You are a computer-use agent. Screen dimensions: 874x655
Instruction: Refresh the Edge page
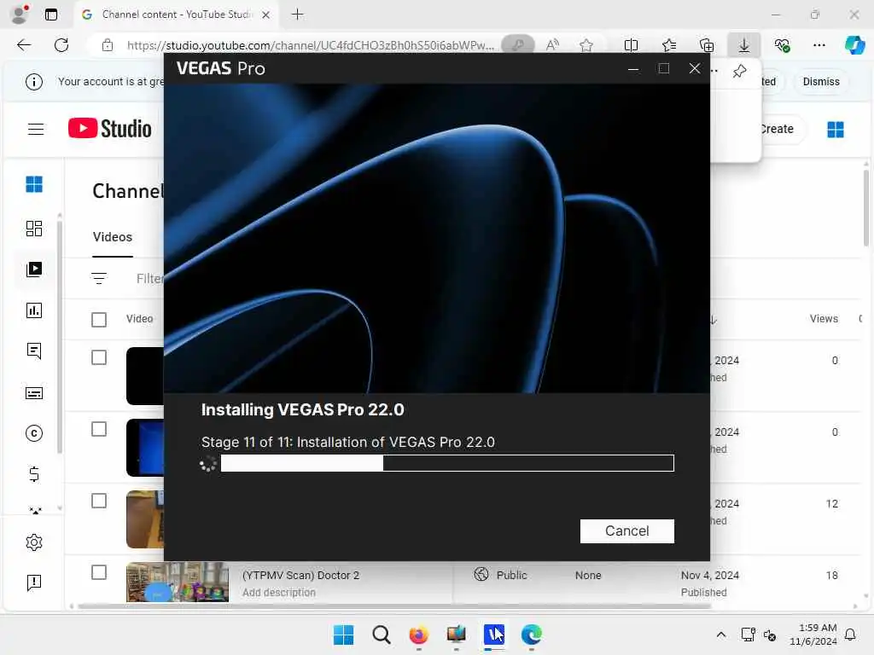pos(61,45)
